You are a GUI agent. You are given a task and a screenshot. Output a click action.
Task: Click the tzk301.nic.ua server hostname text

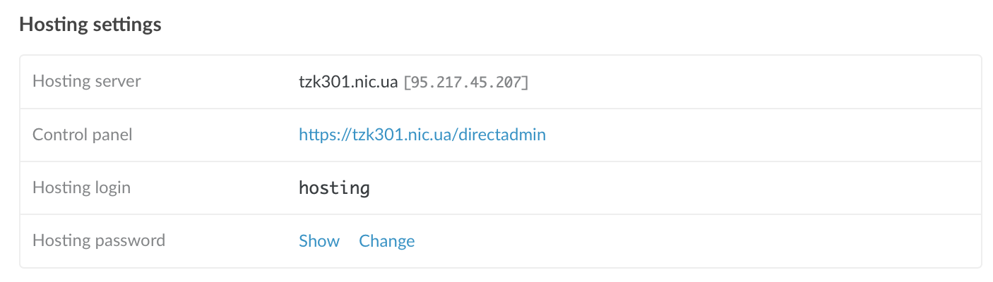[x=348, y=82]
